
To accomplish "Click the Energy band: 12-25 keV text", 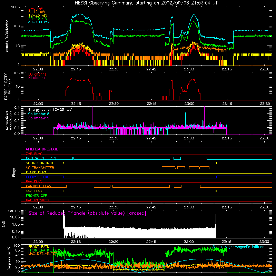I will [50, 110].
